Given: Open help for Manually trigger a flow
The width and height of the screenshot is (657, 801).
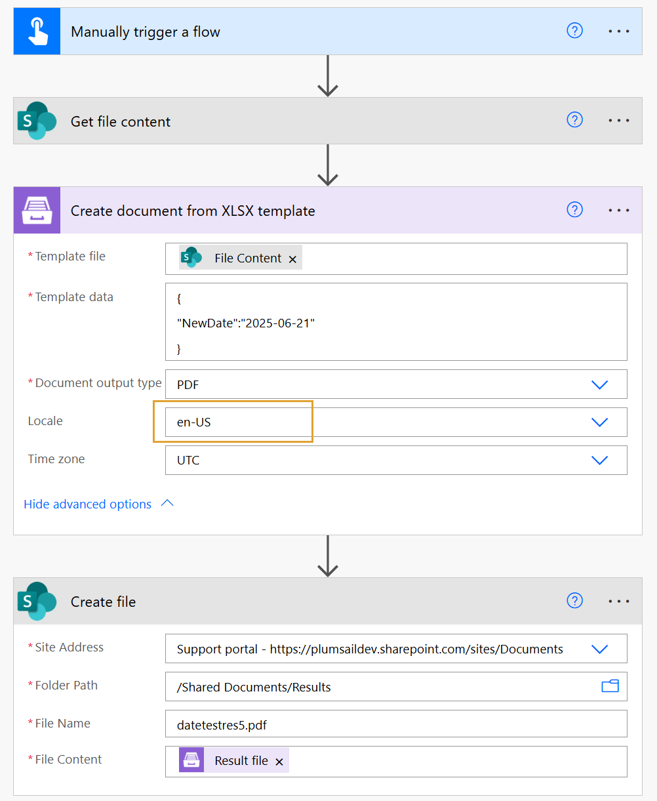Looking at the screenshot, I should [x=574, y=31].
